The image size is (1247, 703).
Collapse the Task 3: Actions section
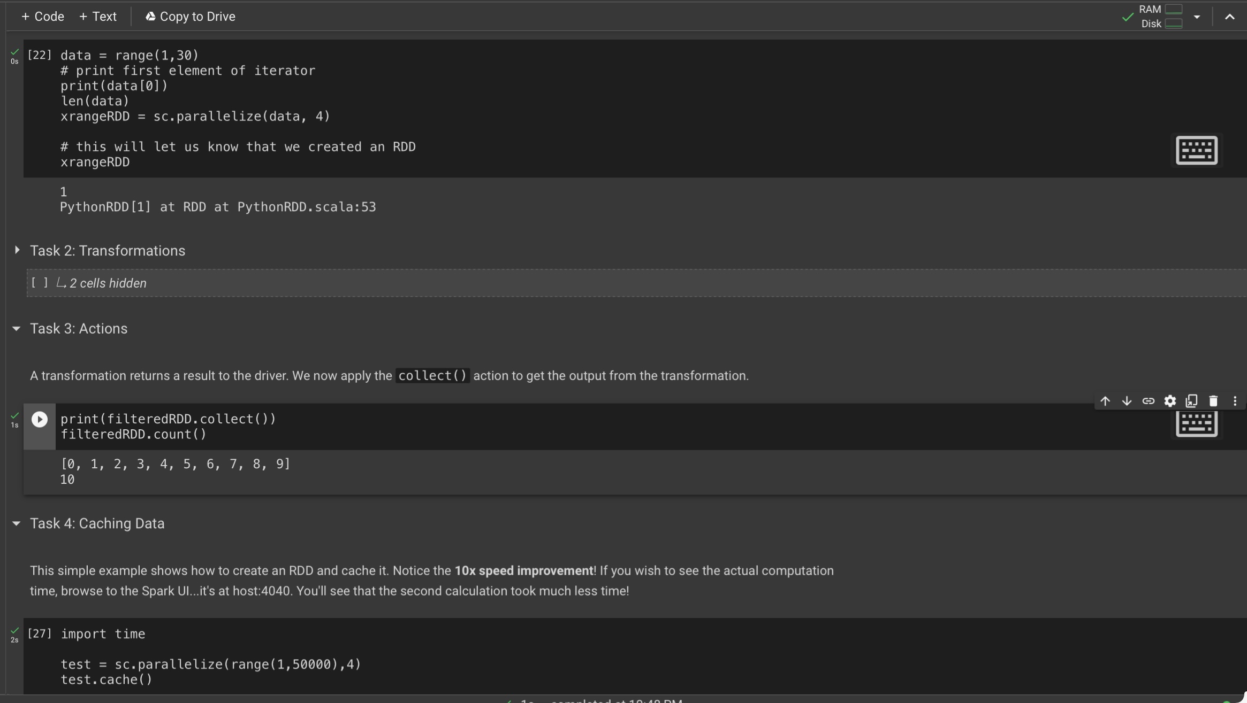16,329
